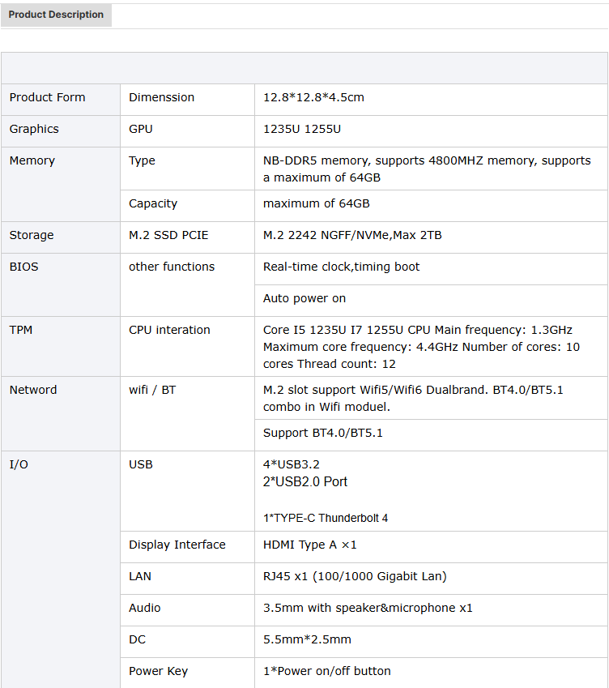Viewport: 609px width, 688px height.
Task: Click the 12.8*12.8*4.5cm dimension value
Action: tap(313, 97)
